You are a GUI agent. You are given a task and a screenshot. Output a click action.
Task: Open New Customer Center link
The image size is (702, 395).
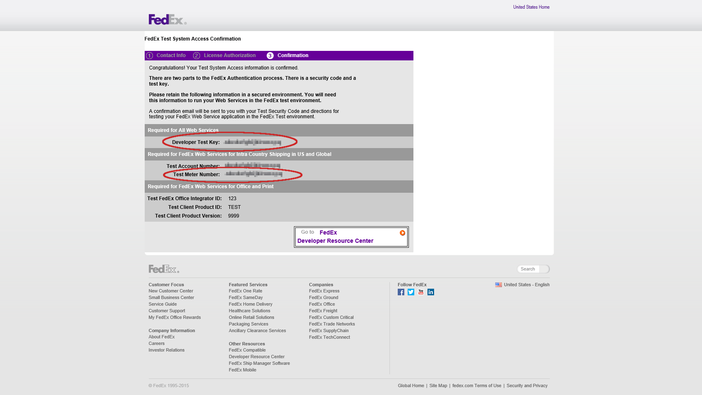[x=171, y=291]
